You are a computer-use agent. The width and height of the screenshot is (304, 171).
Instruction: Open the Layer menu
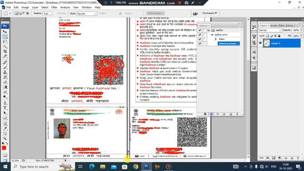coord(35,8)
